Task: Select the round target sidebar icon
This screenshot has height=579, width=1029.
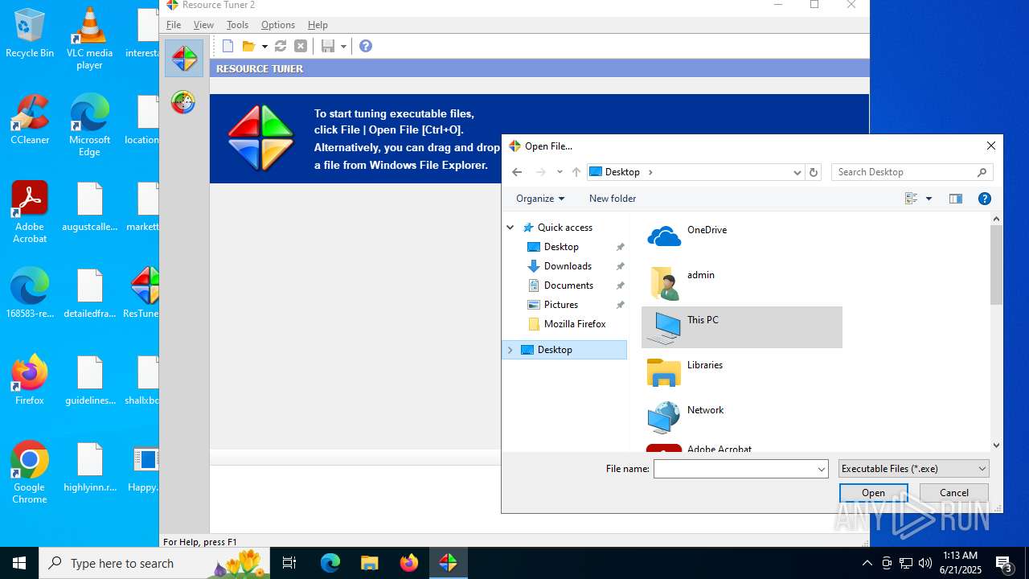Action: pos(183,102)
